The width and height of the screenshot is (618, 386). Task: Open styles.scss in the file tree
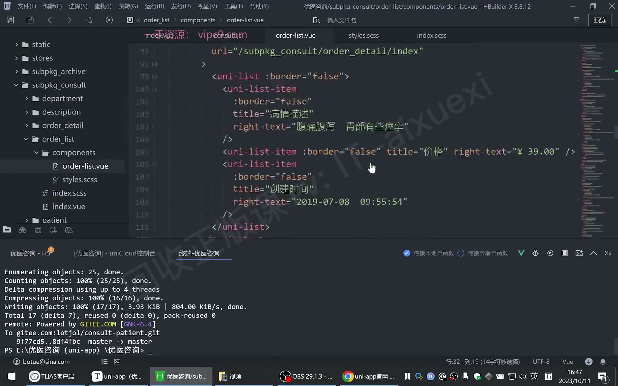[80, 179]
